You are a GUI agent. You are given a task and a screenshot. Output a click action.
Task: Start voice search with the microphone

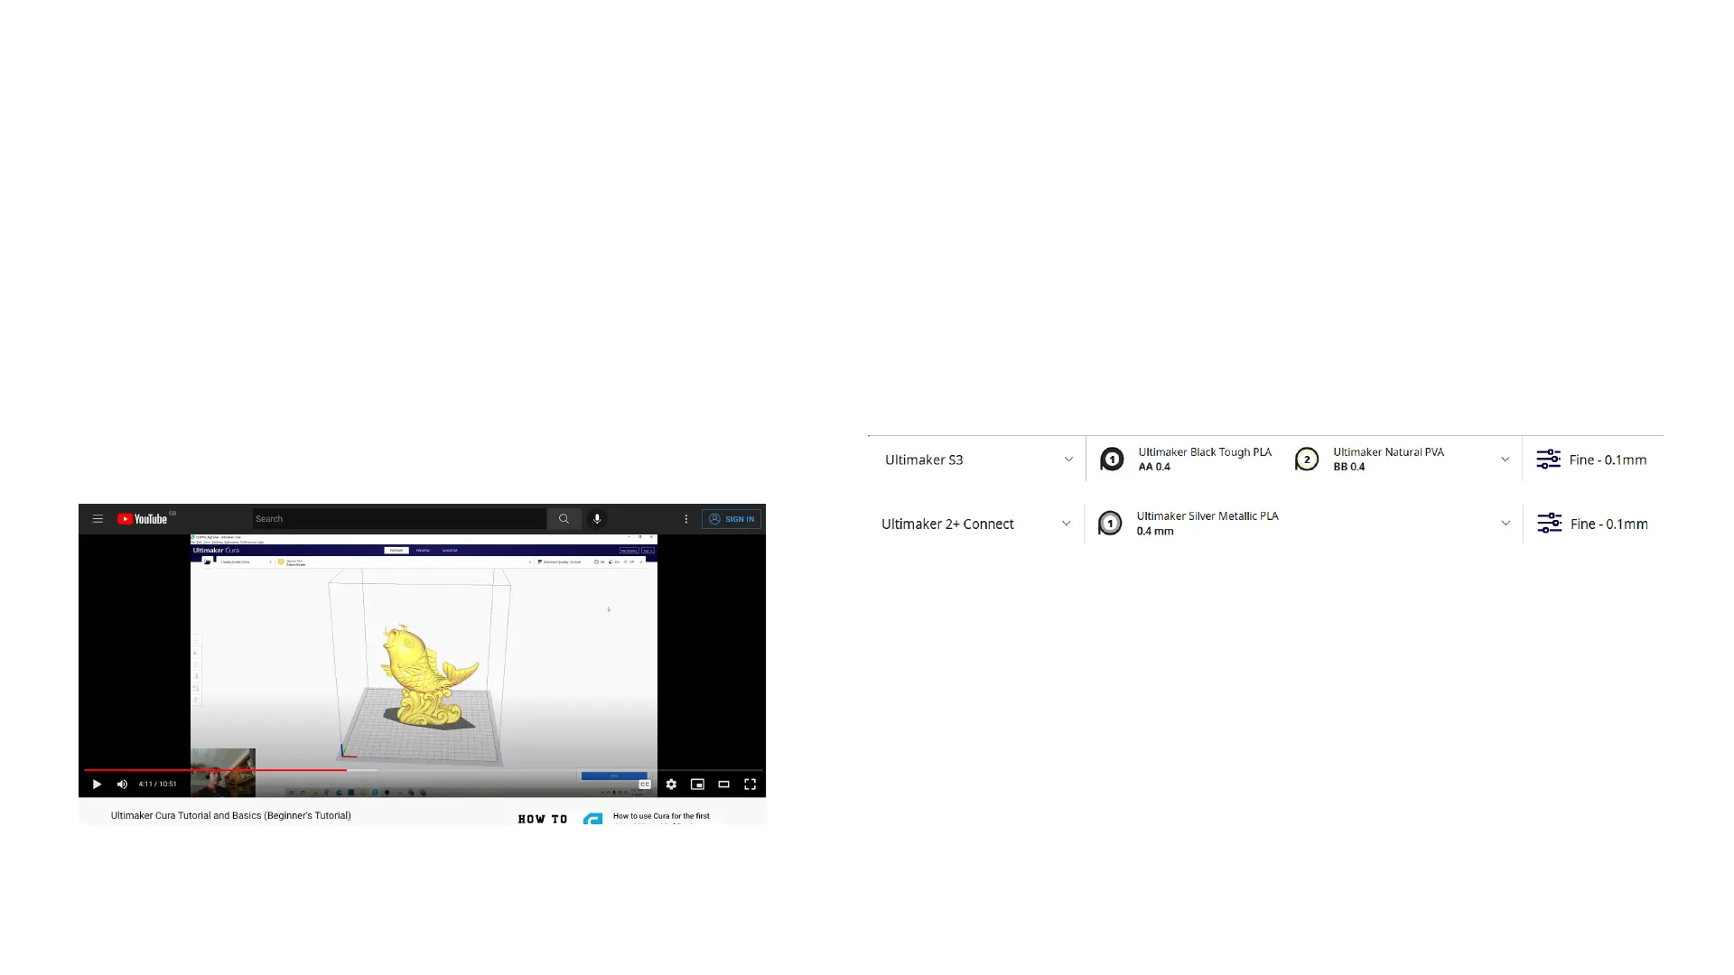coord(597,519)
